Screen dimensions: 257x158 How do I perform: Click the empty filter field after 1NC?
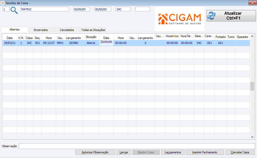tap(143, 9)
